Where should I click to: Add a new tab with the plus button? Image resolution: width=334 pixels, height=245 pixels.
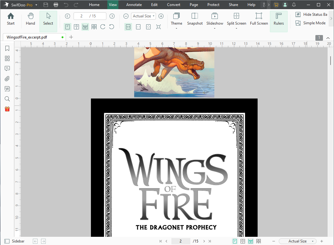71,37
